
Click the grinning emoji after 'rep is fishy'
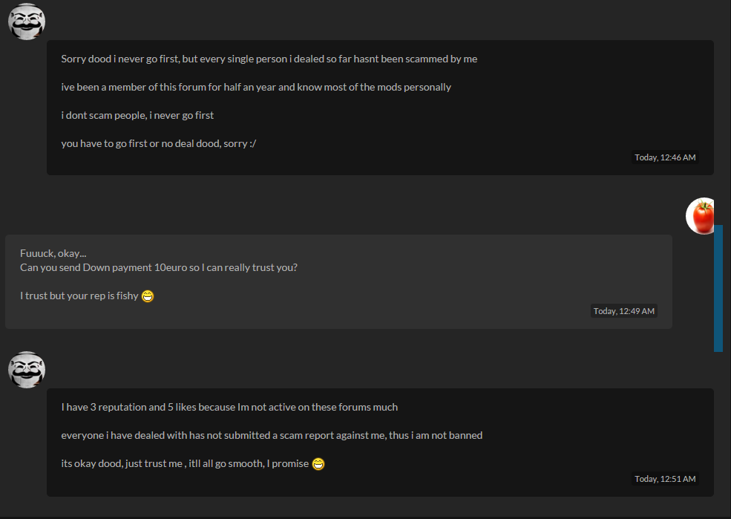[x=148, y=296]
